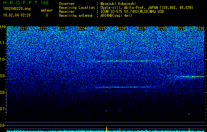Screen dimensions: 207x132
Task: Click the yellow level spike near 0229 at bottom
Action: click(189, 130)
